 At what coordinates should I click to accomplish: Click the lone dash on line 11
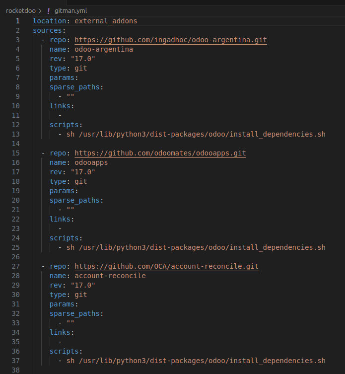(x=60, y=115)
